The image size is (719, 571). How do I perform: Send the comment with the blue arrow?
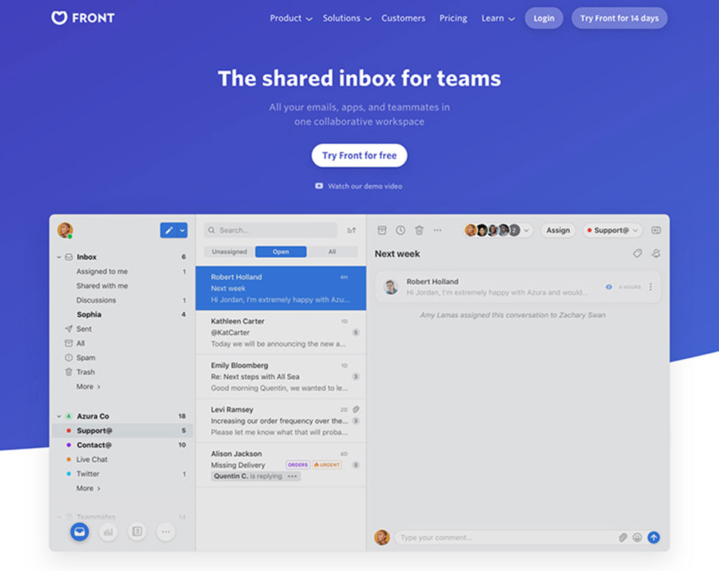654,537
